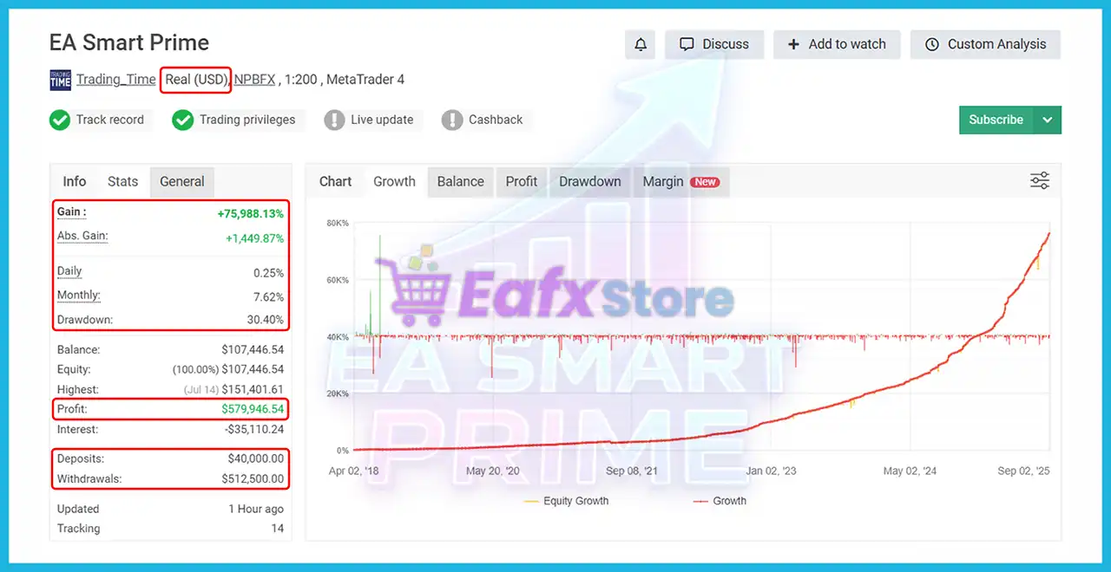The image size is (1111, 572).
Task: Click the Live update label
Action: tap(382, 120)
